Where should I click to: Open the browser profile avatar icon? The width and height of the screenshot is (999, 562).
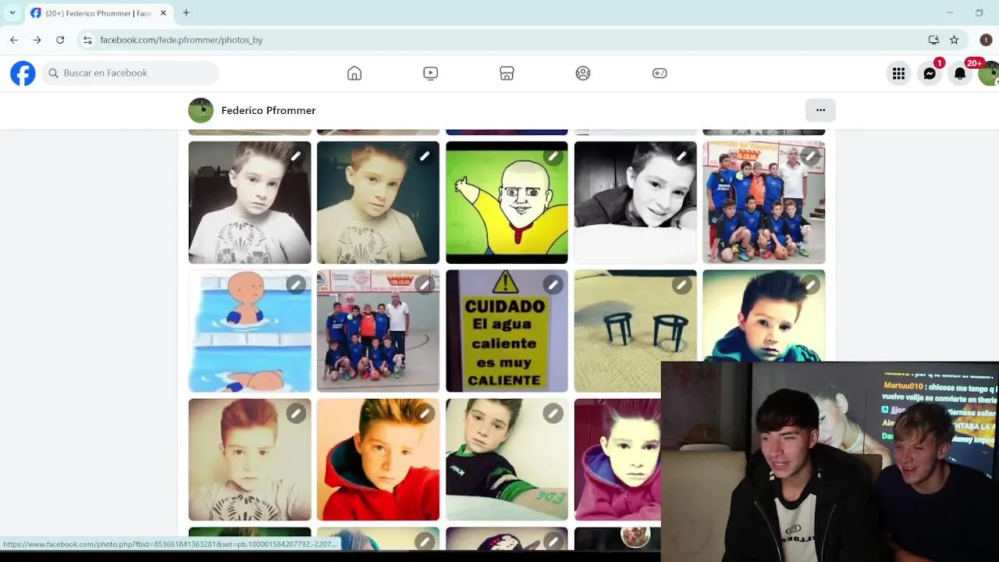986,40
